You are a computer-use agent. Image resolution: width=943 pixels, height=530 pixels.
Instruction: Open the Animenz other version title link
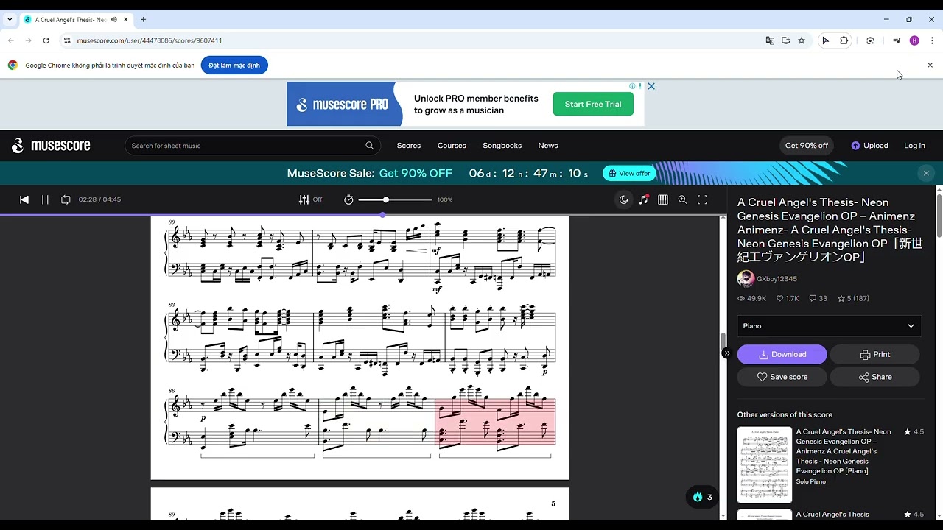coord(844,451)
